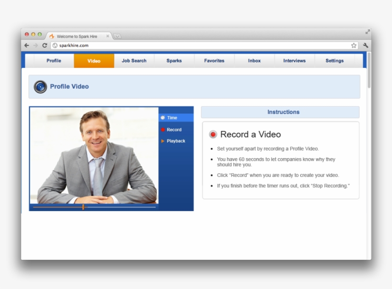The image size is (392, 289).
Task: Click the browser reload icon
Action: pos(44,45)
